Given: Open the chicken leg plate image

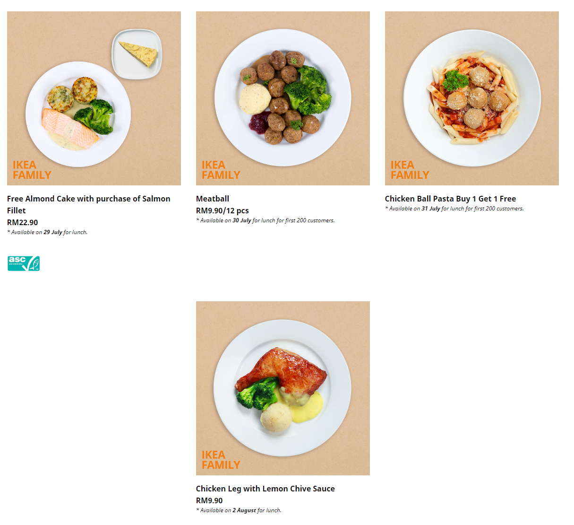Looking at the screenshot, I should [283, 388].
